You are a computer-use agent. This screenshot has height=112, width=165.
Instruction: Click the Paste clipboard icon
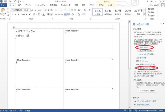point(3,12)
